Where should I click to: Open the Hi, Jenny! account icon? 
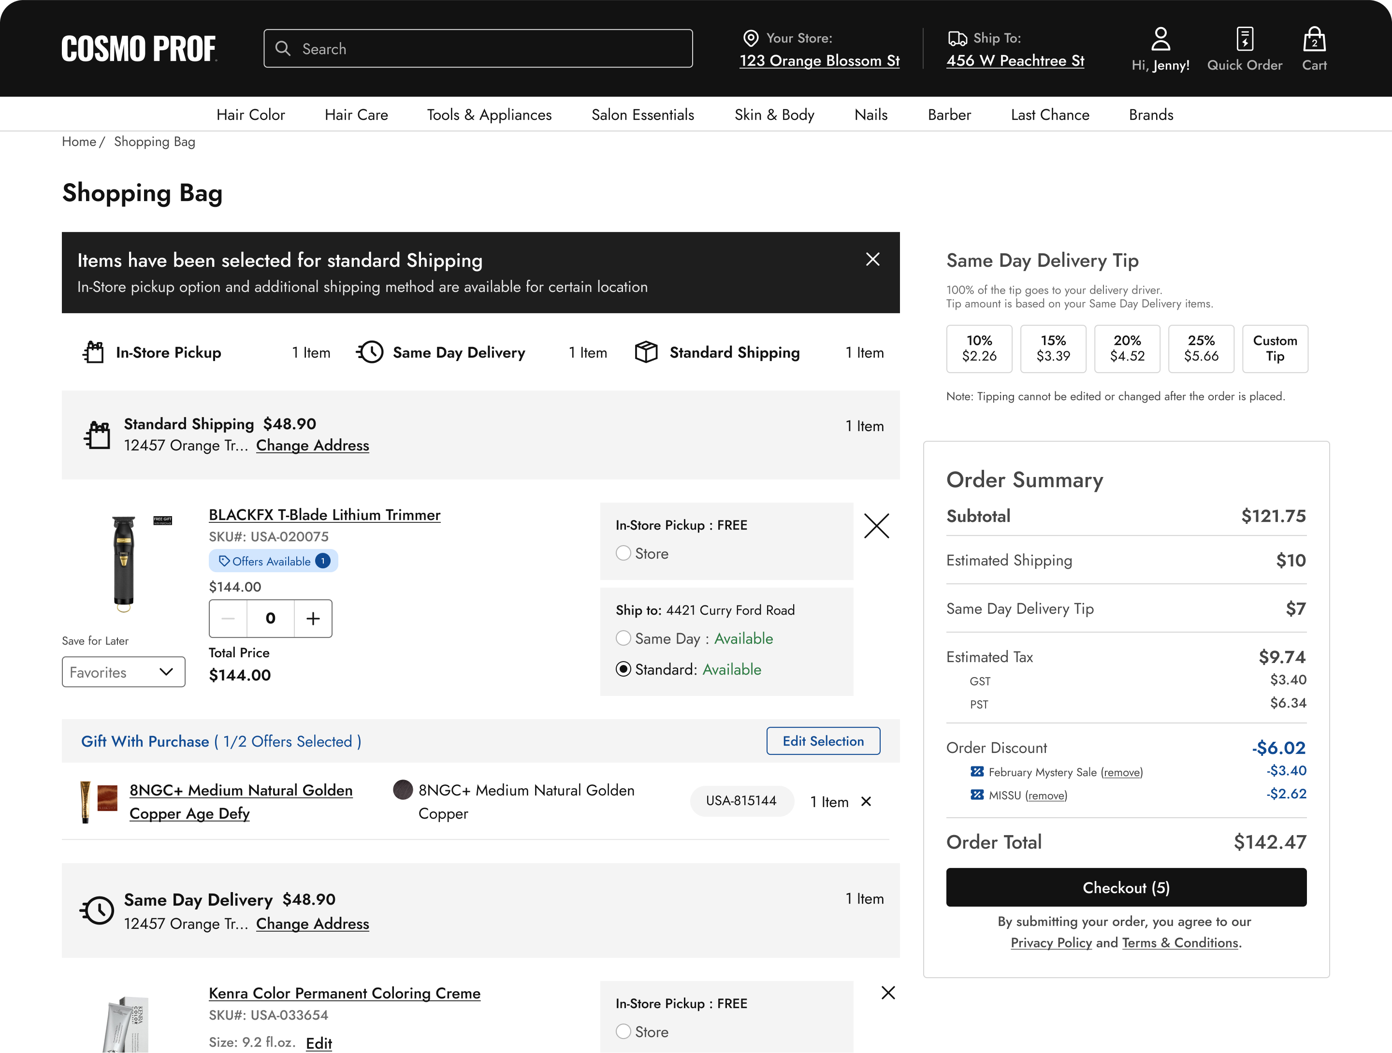click(1160, 39)
